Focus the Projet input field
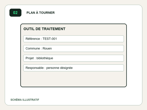Image resolution: width=147 pixels, height=110 pixels. [73, 58]
